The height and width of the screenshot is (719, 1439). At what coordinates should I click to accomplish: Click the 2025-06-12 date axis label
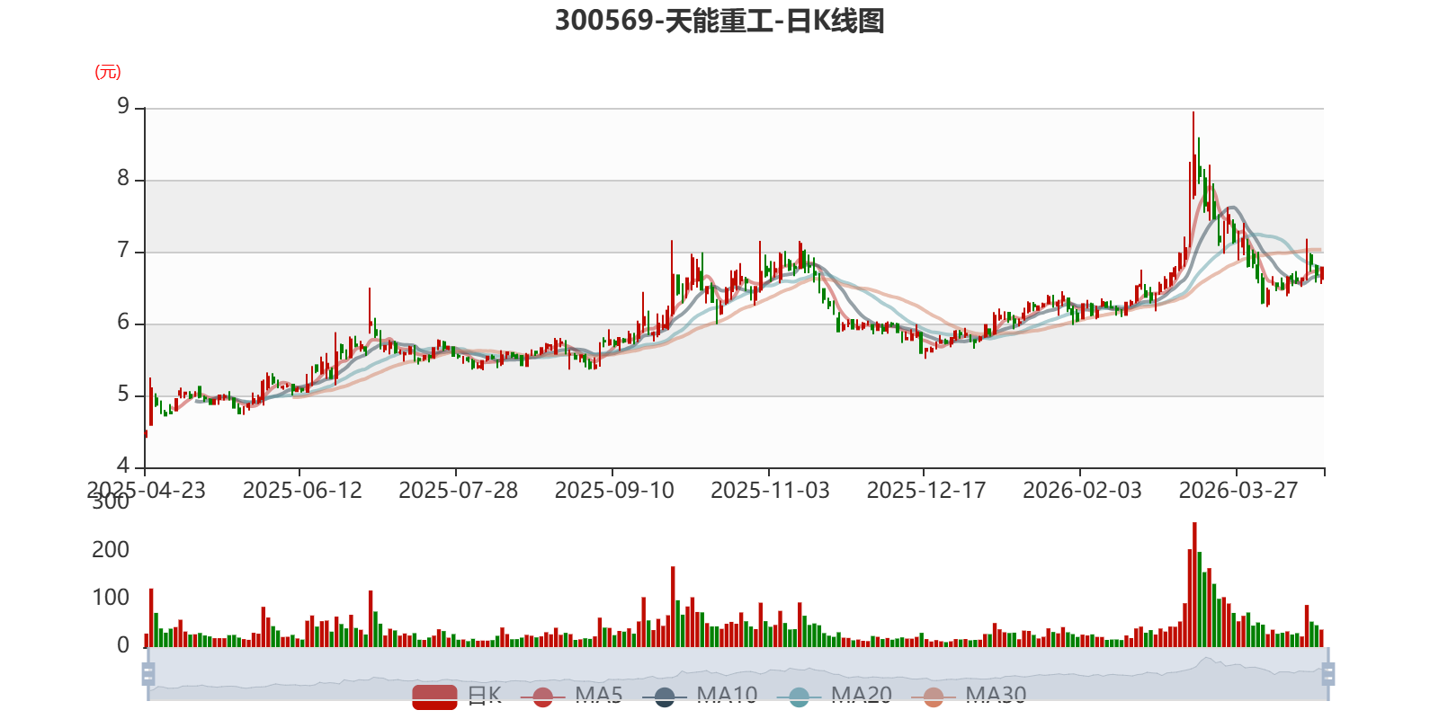(x=302, y=491)
